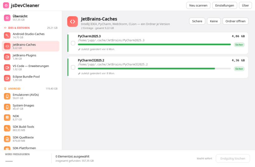The height and width of the screenshot is (167, 255).
Task: Click the PyCharm2025.3 size bar
Action: pyautogui.click(x=154, y=45)
